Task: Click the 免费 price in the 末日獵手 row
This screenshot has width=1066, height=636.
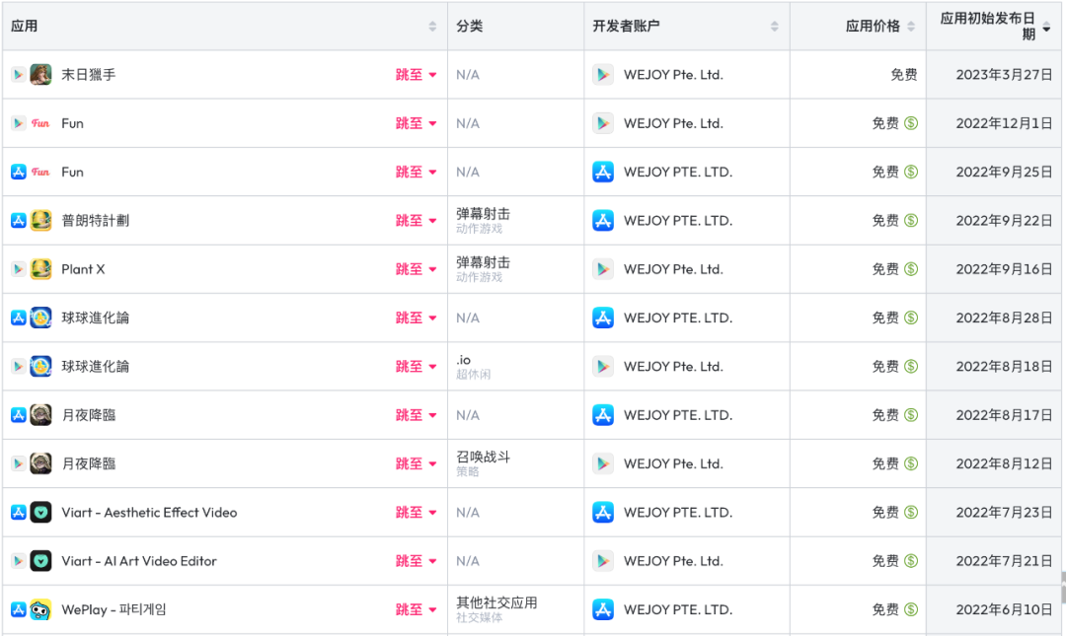Action: click(x=903, y=75)
